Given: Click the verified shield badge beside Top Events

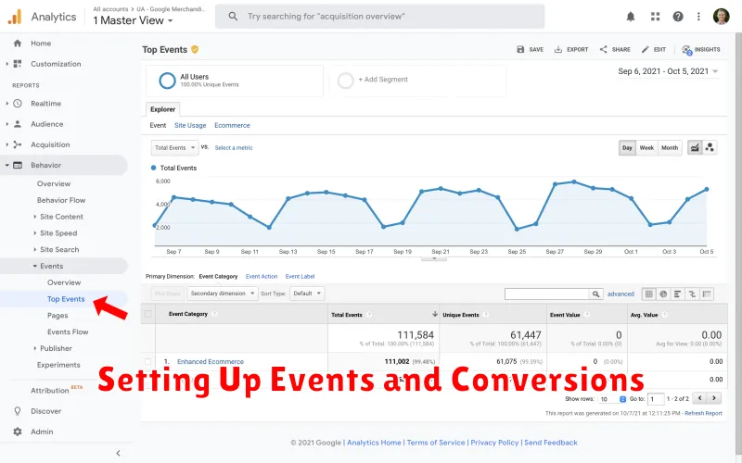Looking at the screenshot, I should [x=195, y=49].
